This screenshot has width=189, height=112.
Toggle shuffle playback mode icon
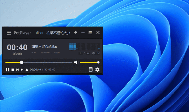tap(98, 53)
